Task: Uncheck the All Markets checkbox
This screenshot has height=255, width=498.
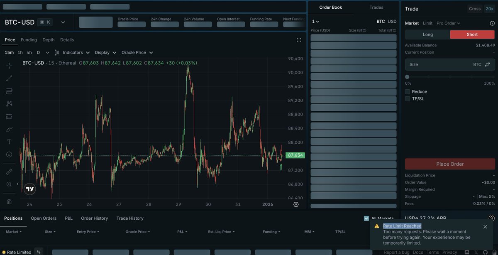Action: point(366,218)
